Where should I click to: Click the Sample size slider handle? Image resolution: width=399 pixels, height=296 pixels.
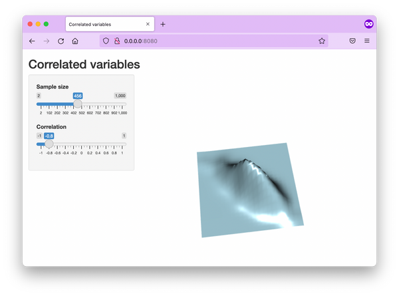point(78,104)
